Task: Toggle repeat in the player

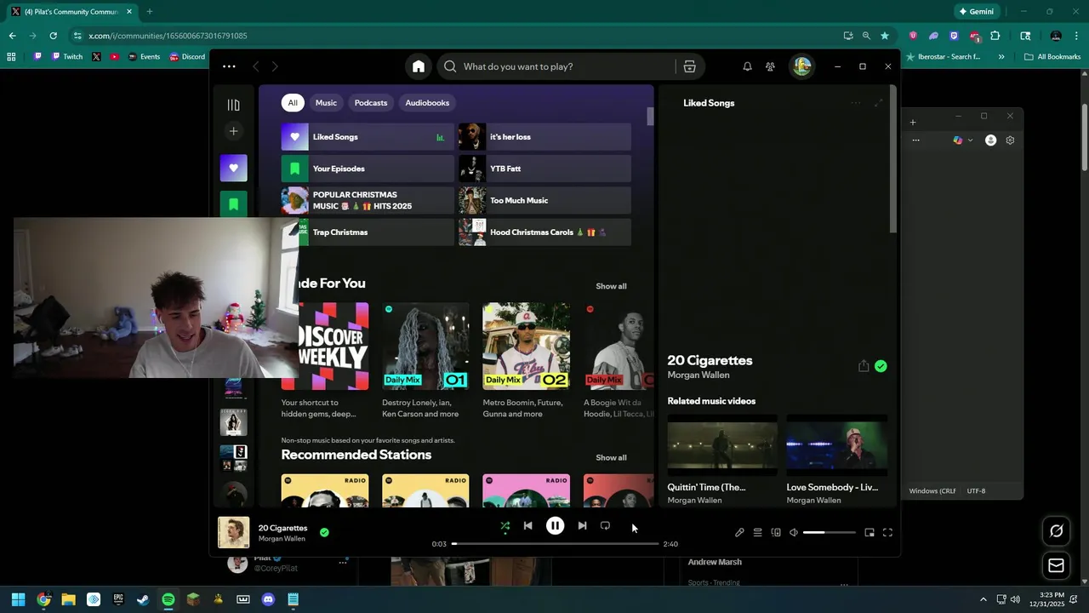Action: click(605, 526)
